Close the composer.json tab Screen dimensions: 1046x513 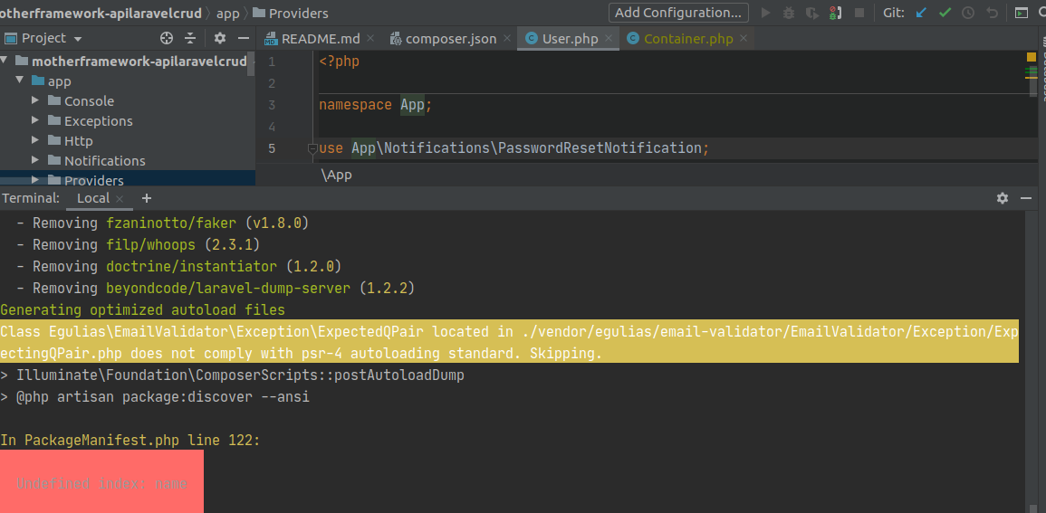[x=507, y=39]
